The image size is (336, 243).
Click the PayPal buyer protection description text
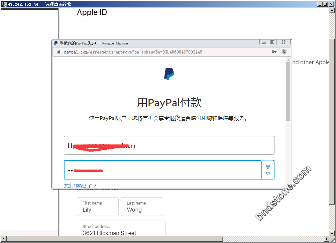pyautogui.click(x=168, y=118)
